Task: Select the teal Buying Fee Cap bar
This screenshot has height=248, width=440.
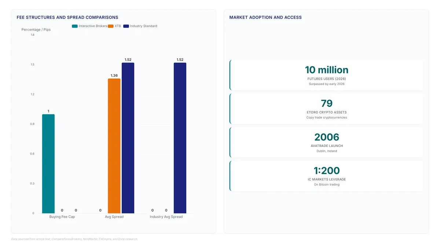Action: [48, 163]
